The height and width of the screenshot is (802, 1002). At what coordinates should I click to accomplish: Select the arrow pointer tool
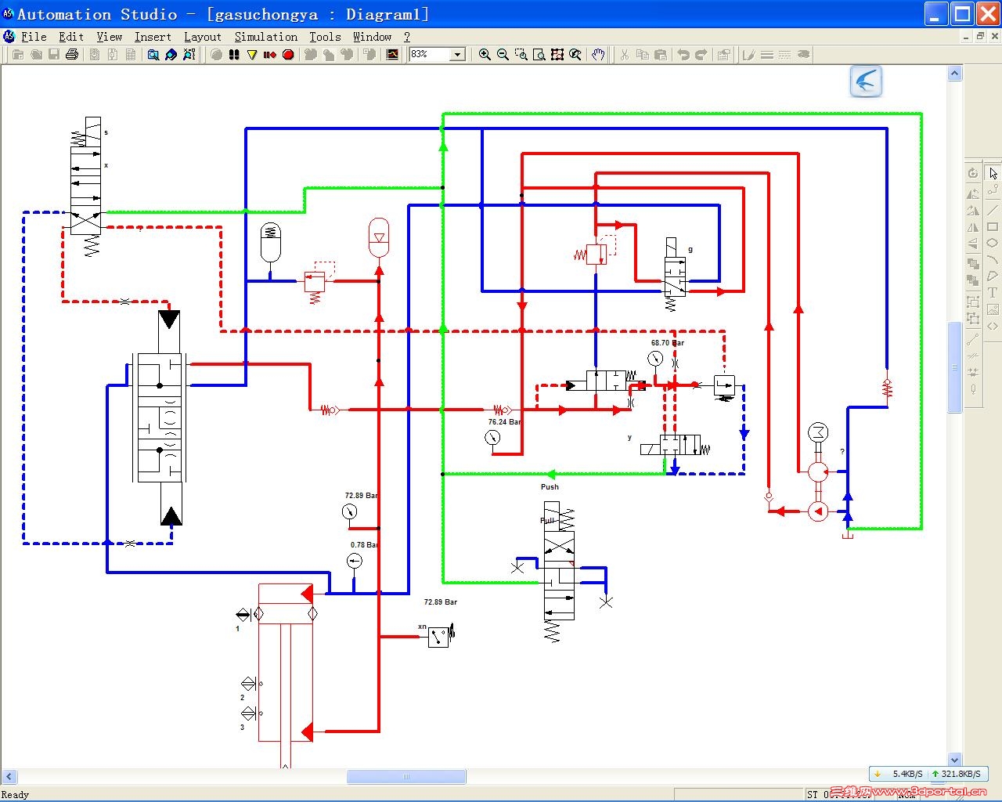993,173
